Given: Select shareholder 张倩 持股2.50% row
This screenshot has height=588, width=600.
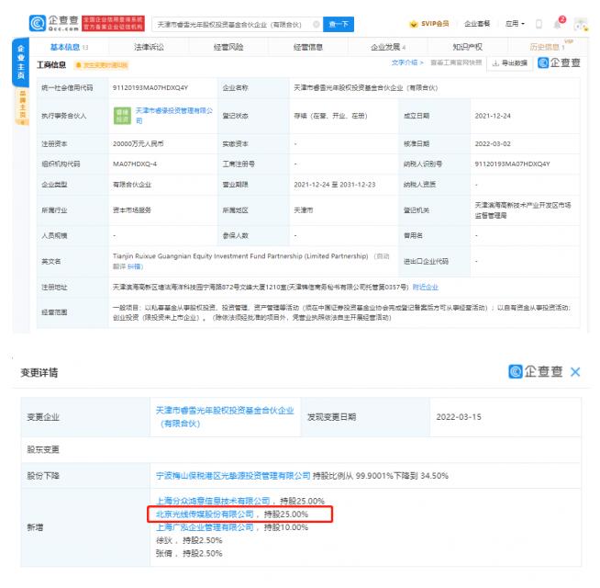Looking at the screenshot, I should point(189,553).
